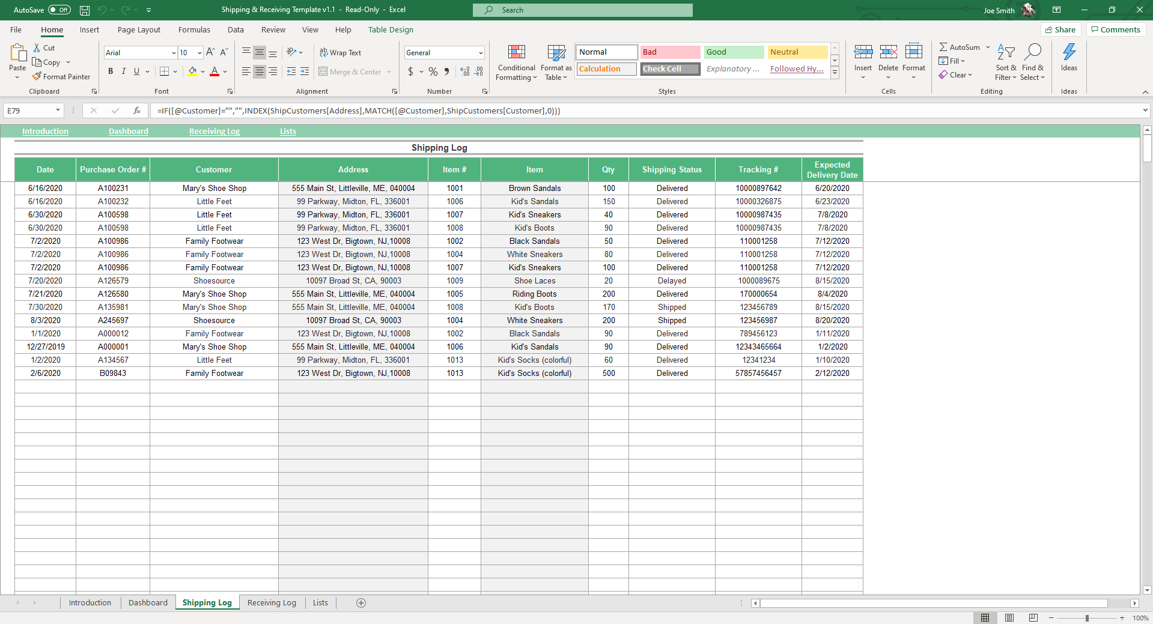Viewport: 1153px width, 624px height.
Task: Click the Merge & Center icon
Action: point(324,71)
